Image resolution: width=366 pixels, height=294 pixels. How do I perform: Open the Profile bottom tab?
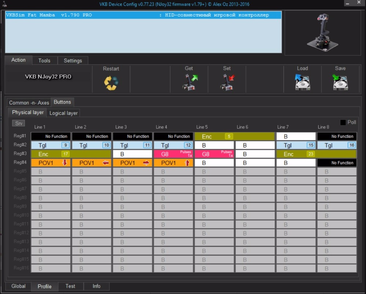[x=45, y=287]
